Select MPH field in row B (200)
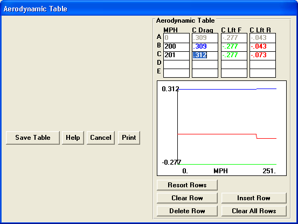Image resolution: width=298 pixels, height=224 pixels. (176, 46)
